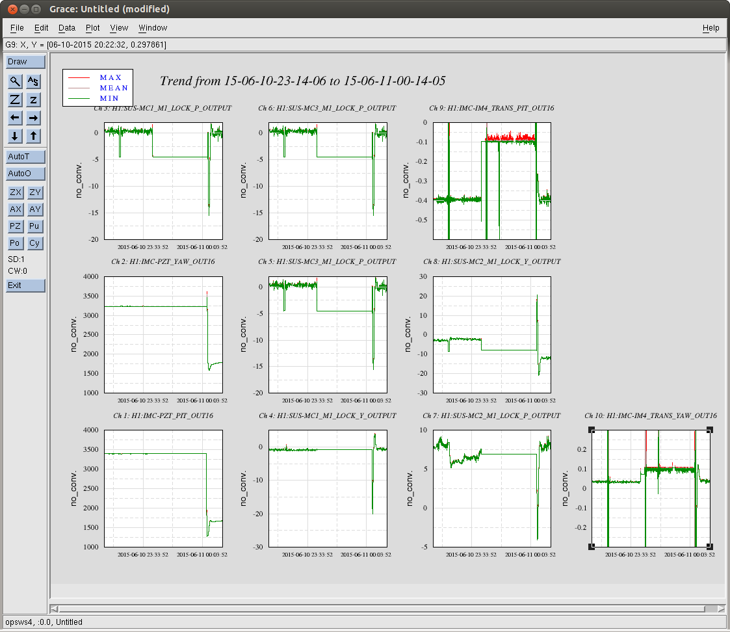
Task: Click the Cy cycle world stack button
Action: click(x=35, y=243)
